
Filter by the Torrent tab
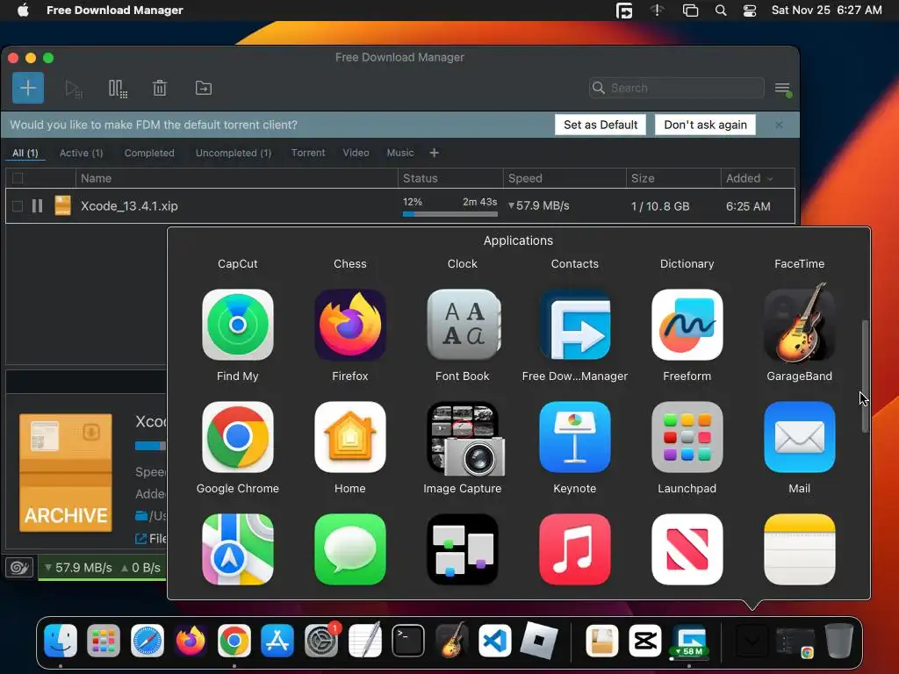click(308, 153)
